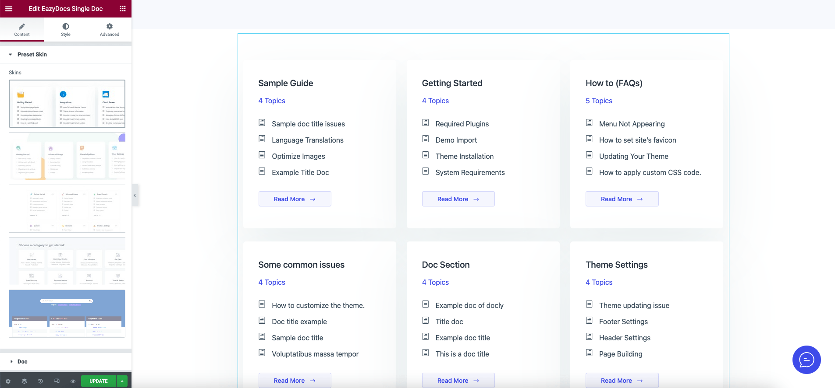Open the Doc Section heading
This screenshot has height=388, width=835.
tap(446, 265)
